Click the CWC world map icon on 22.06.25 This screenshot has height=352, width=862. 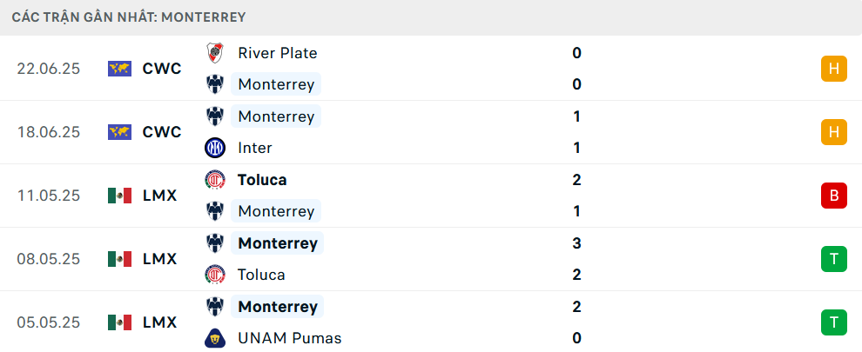(119, 69)
